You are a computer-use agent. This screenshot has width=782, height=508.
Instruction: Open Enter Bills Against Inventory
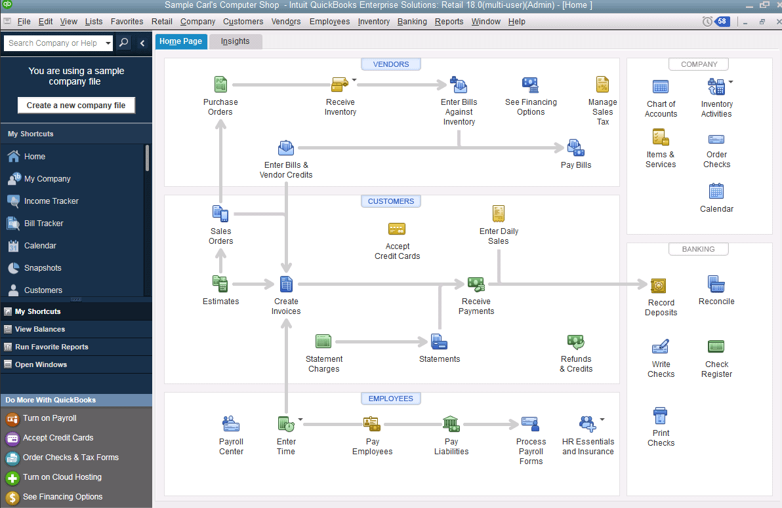pos(459,85)
